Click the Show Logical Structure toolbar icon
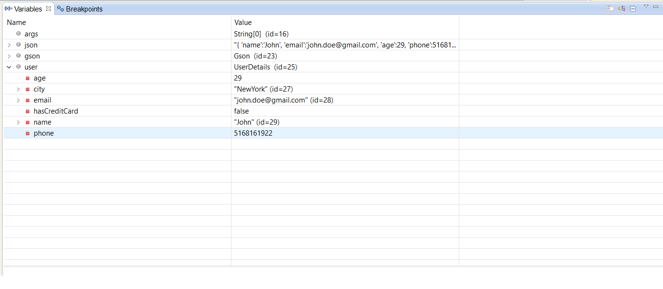This screenshot has height=289, width=663. coord(610,8)
